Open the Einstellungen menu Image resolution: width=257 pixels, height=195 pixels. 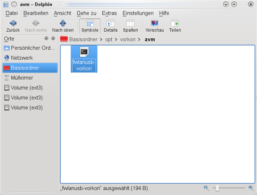coord(138,13)
